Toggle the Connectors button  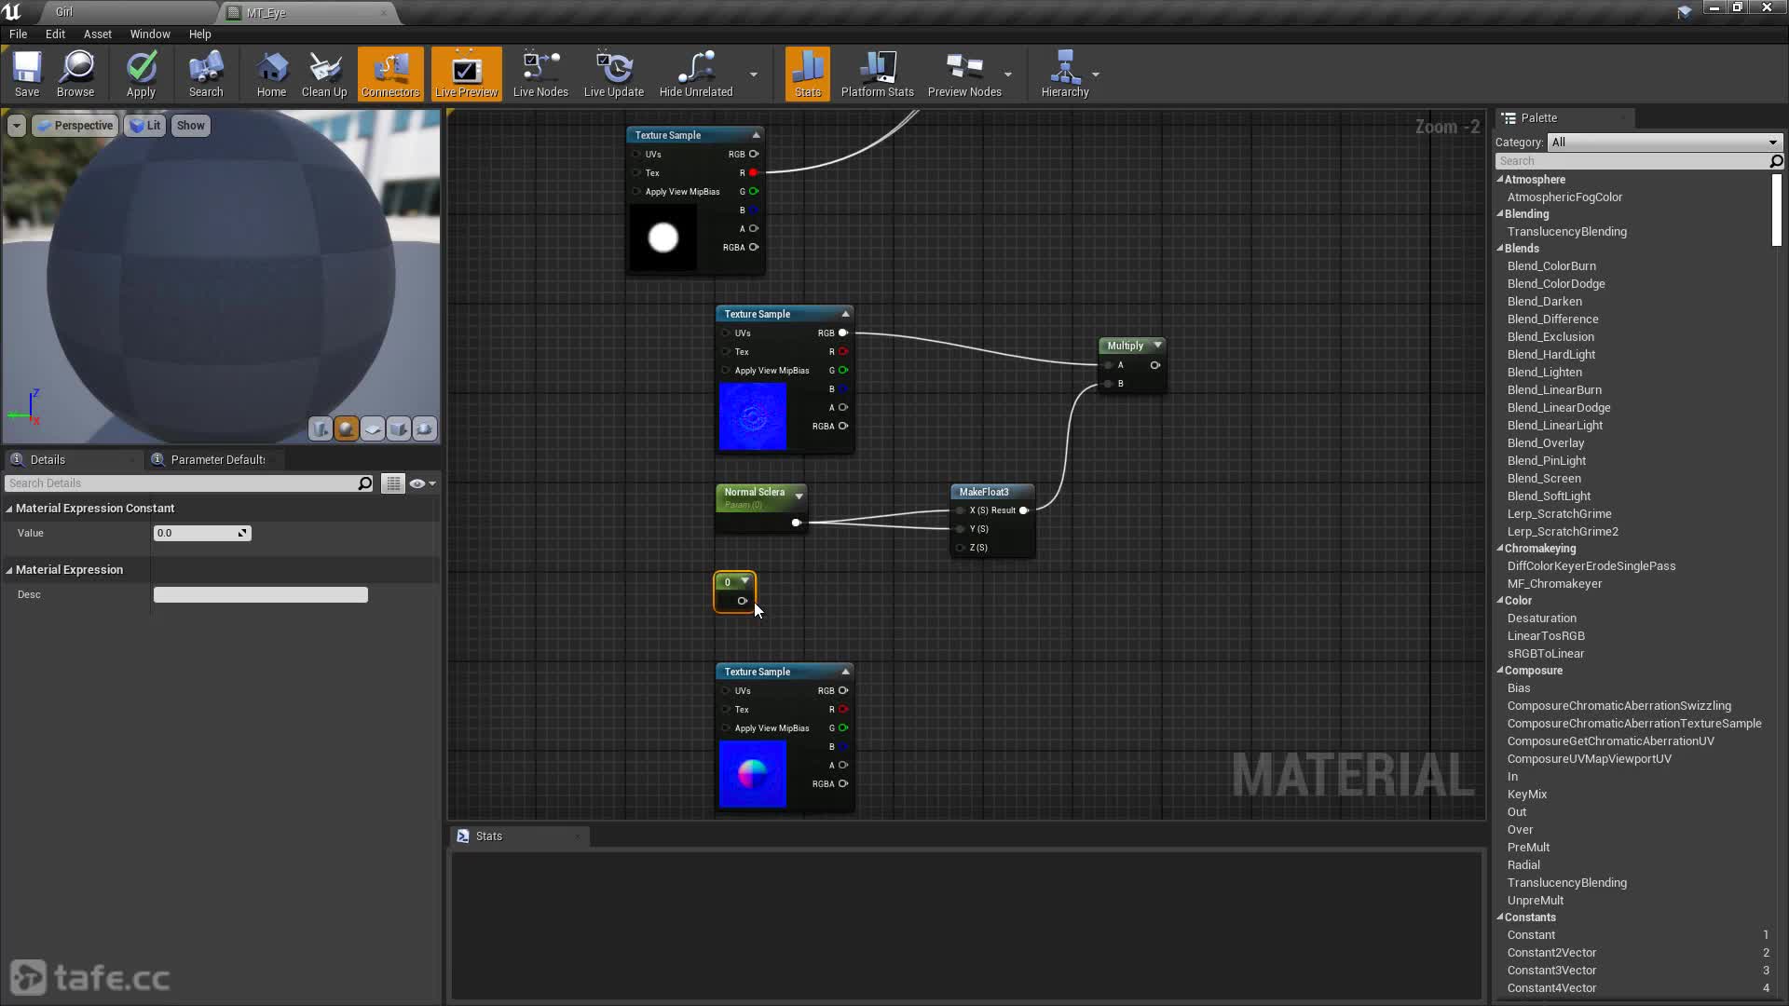click(x=390, y=74)
